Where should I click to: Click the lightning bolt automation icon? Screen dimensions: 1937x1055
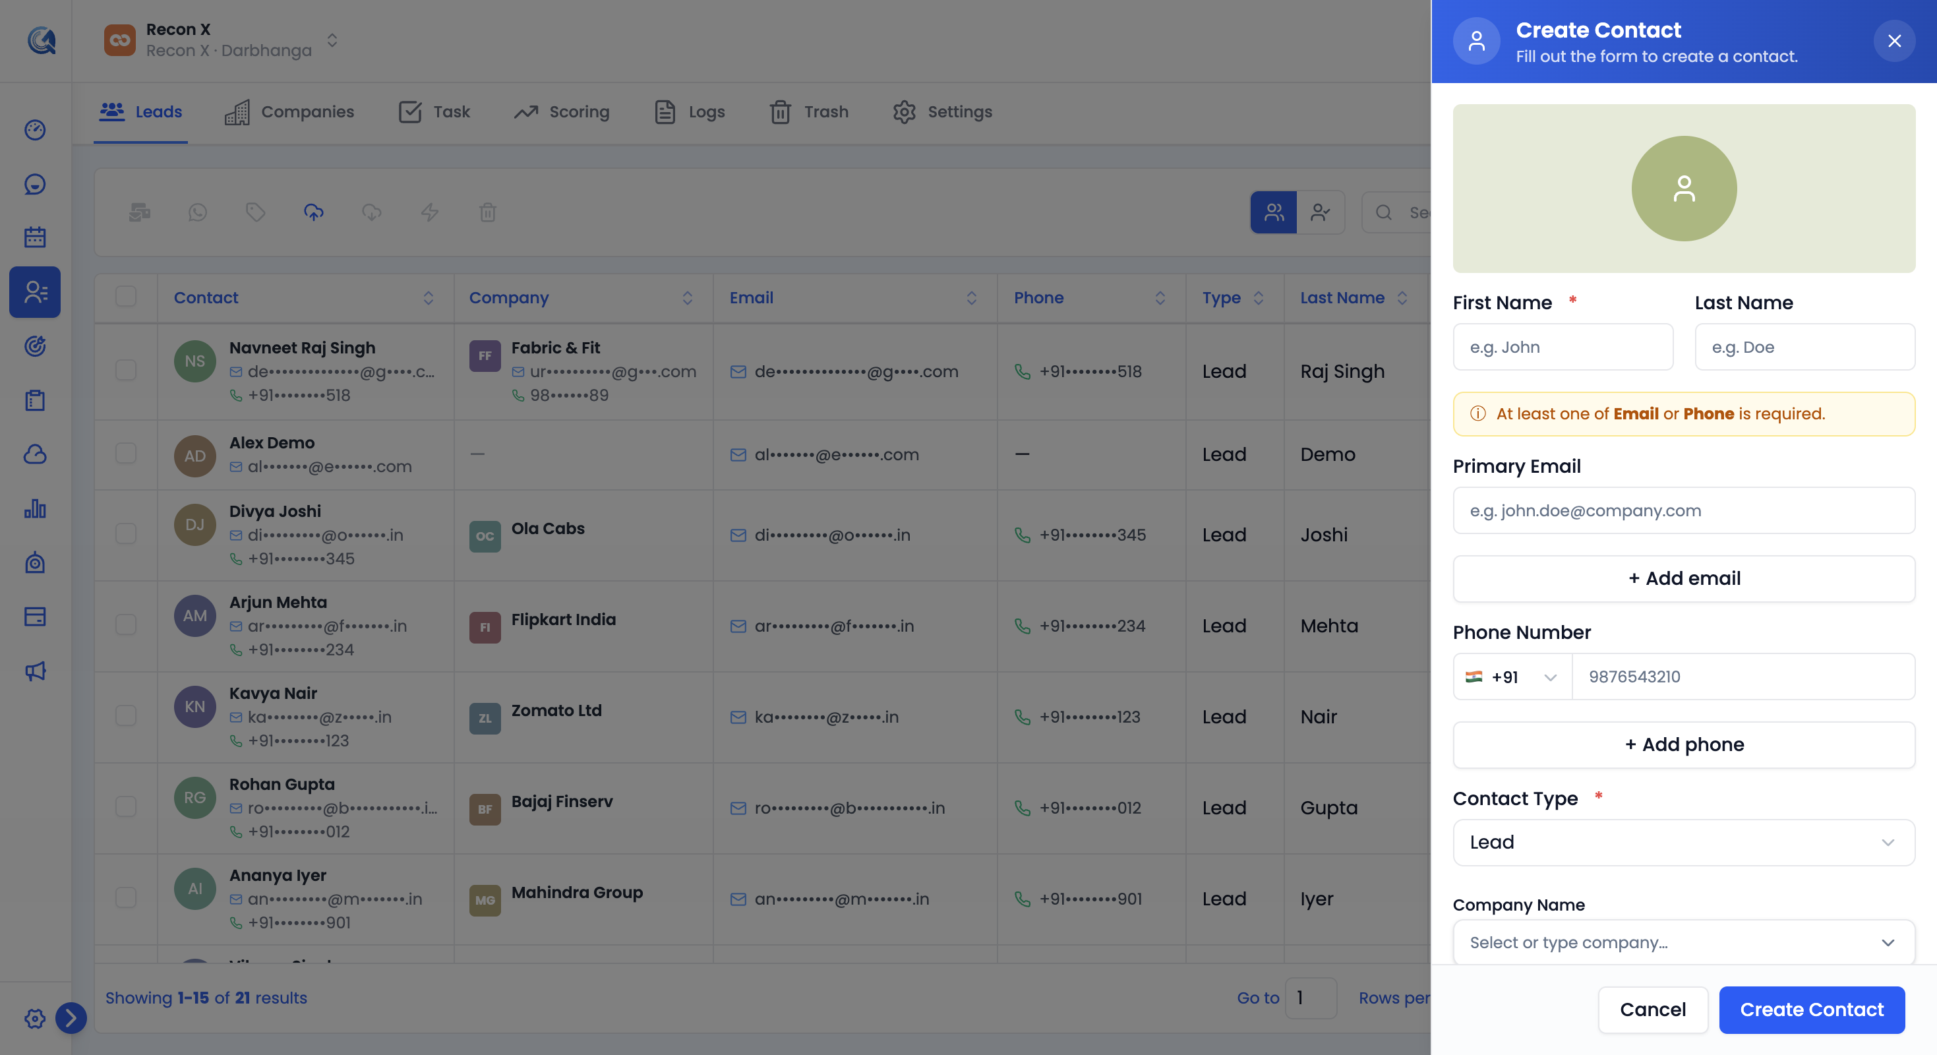point(429,213)
